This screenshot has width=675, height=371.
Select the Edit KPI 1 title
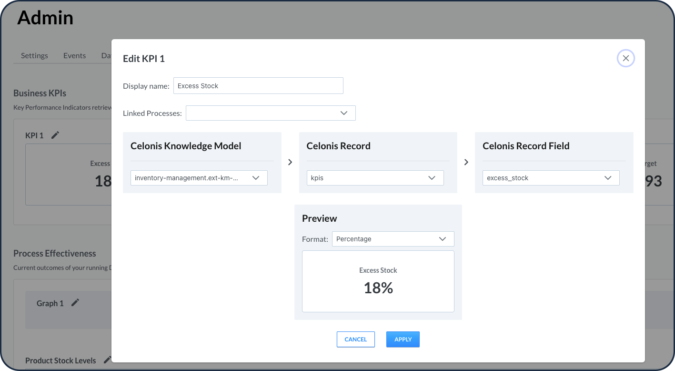point(144,59)
